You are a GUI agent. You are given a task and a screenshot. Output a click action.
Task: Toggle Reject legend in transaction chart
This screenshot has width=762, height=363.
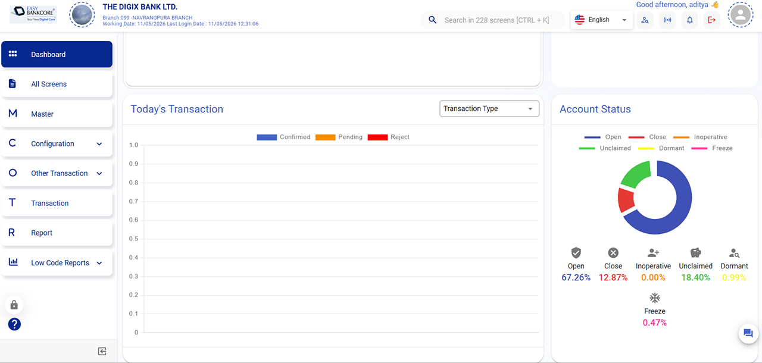click(389, 137)
